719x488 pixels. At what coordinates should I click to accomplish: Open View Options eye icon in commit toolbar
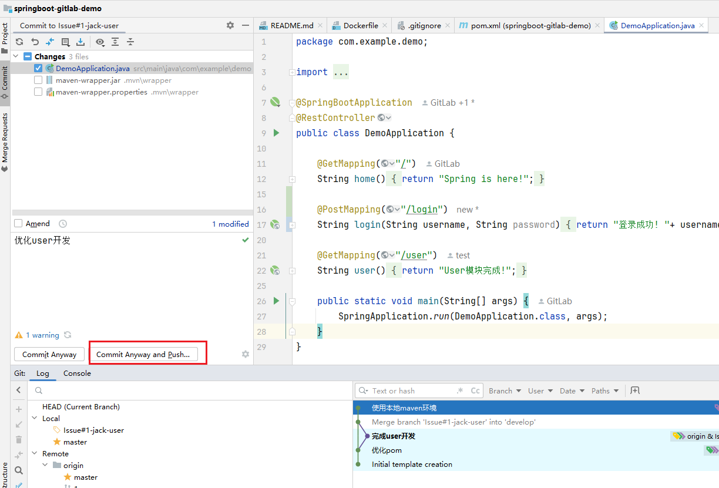click(100, 42)
